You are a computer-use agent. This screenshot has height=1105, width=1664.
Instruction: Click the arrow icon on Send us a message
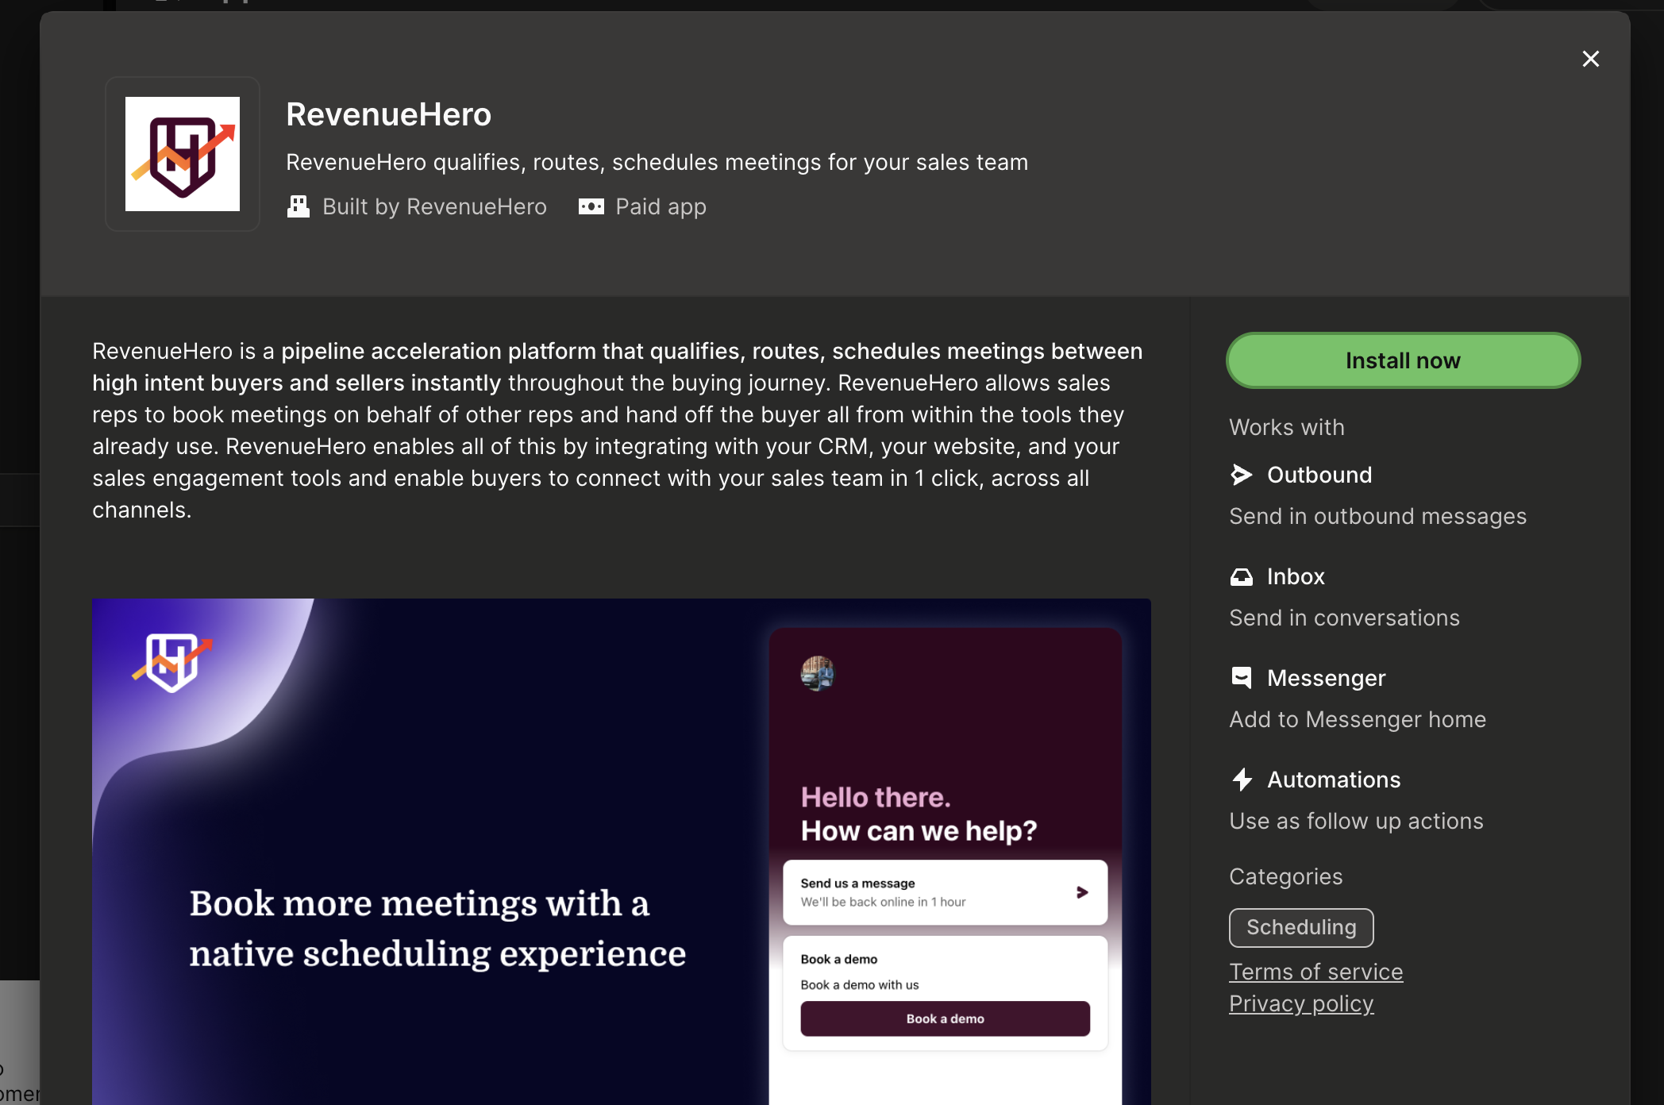coord(1082,892)
